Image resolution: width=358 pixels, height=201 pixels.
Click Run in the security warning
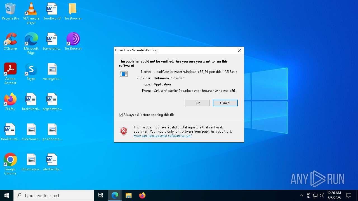click(197, 103)
